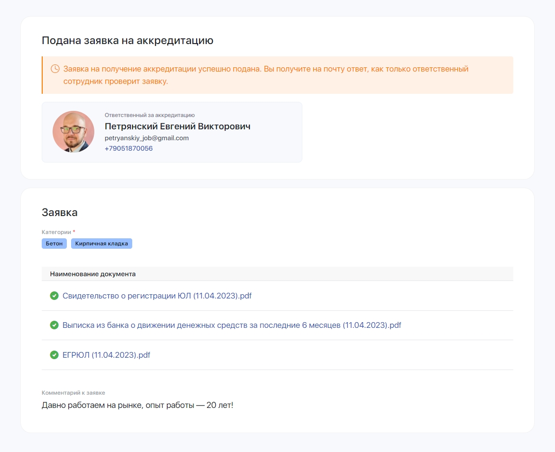Click the green checkmark beside ЕГРЮЛ document
555x452 pixels.
[x=54, y=354]
